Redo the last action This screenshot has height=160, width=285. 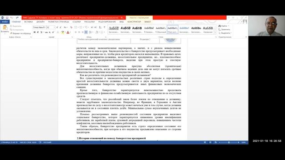click(x=17, y=18)
